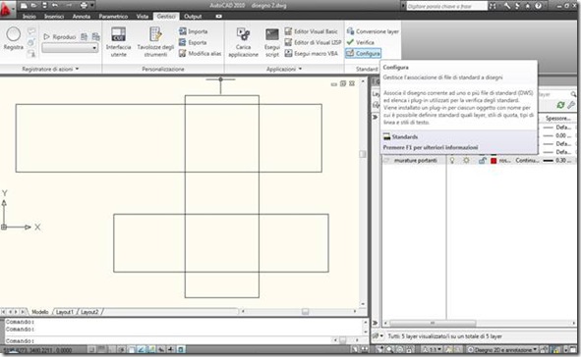Start recording with the Registra button

click(14, 38)
